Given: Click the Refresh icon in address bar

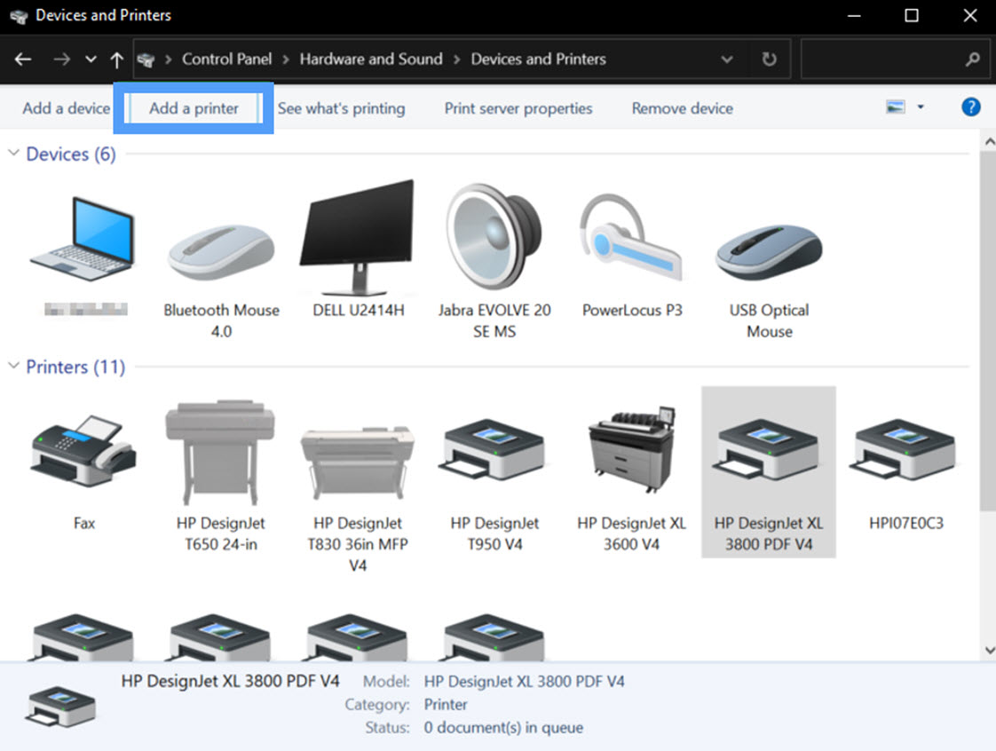Looking at the screenshot, I should pyautogui.click(x=769, y=59).
